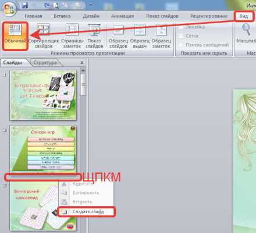Screen dimensions: 256x233
Task: Toggle the Линейка checkbox
Action: click(180, 27)
